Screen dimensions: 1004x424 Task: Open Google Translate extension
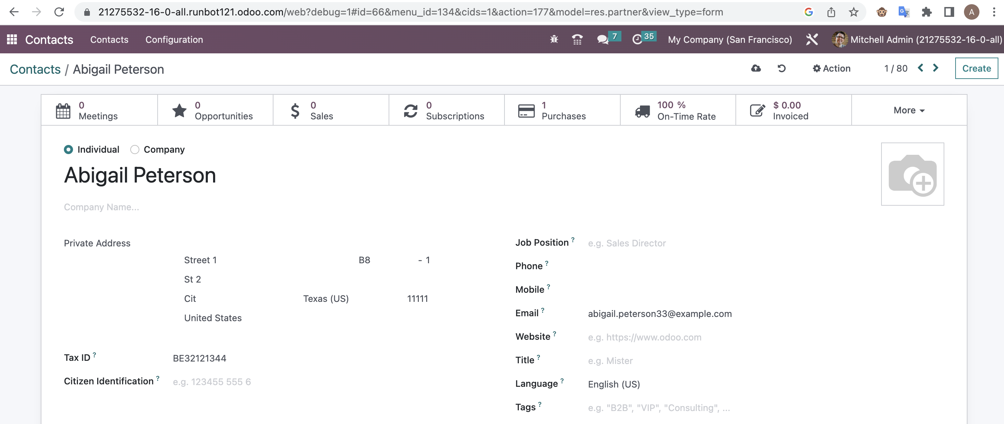pos(904,12)
